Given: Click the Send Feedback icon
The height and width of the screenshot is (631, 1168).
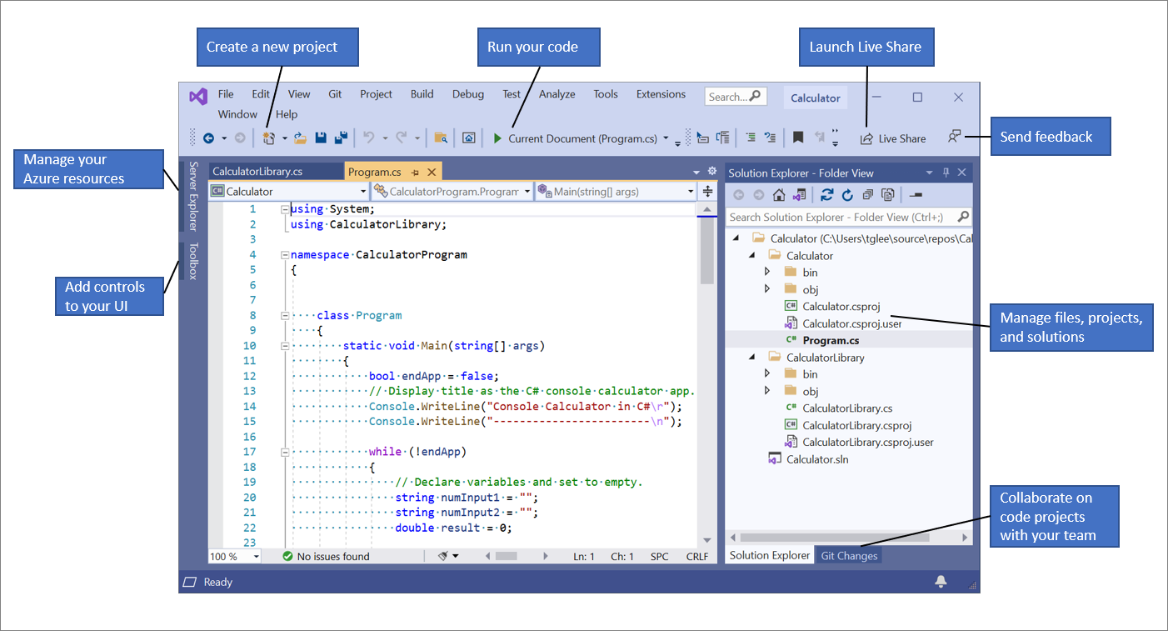Looking at the screenshot, I should (x=955, y=137).
